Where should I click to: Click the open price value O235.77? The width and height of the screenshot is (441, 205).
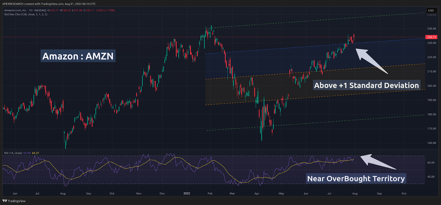(x=53, y=10)
